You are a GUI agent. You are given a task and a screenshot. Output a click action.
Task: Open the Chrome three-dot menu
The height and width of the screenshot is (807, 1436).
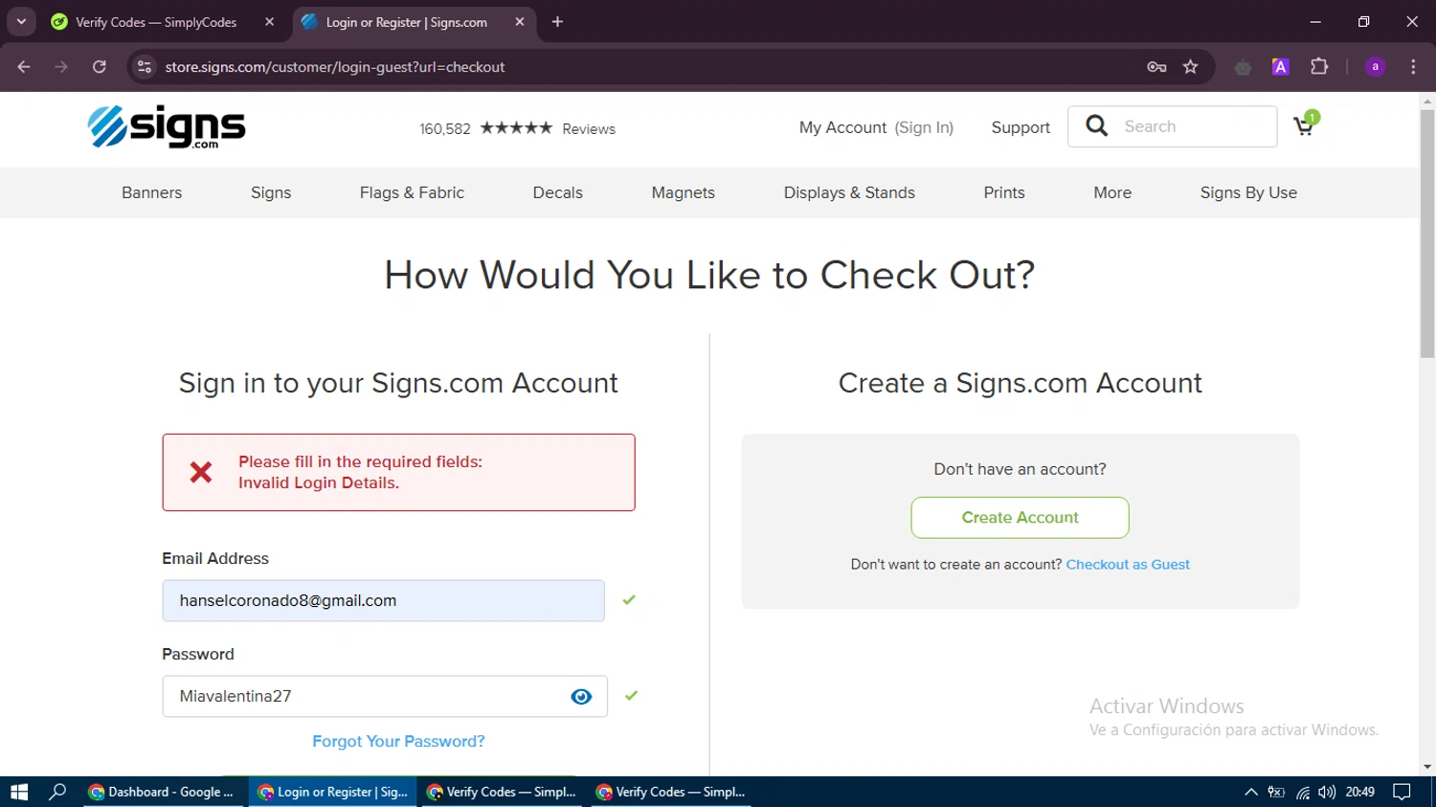coord(1413,67)
